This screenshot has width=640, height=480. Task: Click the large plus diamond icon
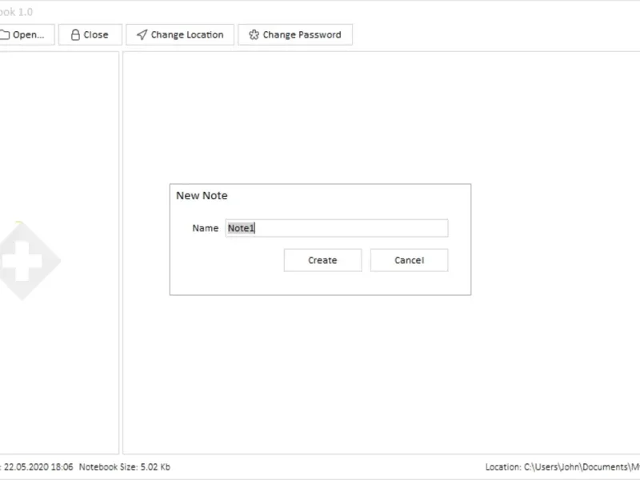22,261
